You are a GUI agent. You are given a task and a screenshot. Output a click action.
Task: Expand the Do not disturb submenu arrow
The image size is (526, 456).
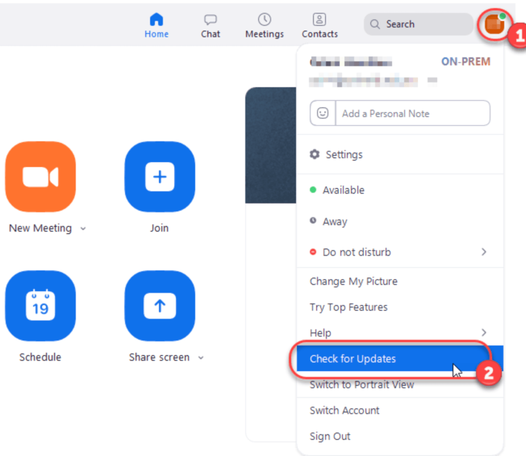tap(484, 252)
